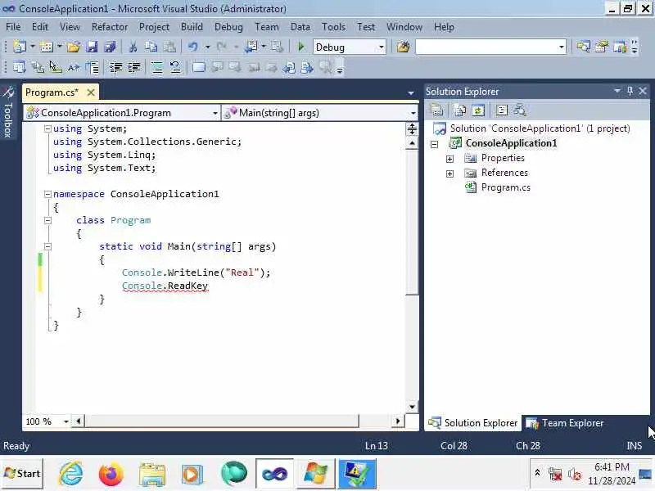
Task: Open the Debug menu
Action: (228, 27)
